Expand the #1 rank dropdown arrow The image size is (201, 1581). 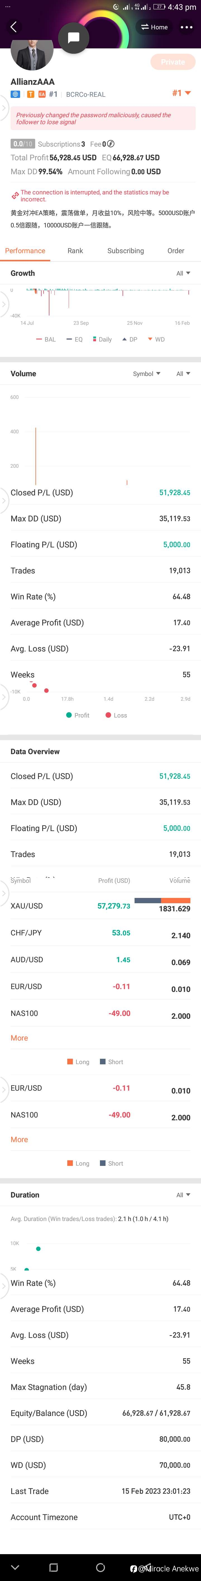[188, 93]
